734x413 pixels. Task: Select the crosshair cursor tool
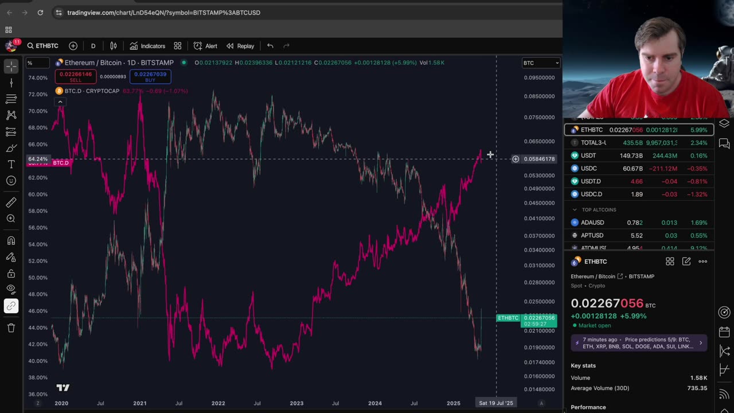(11, 67)
